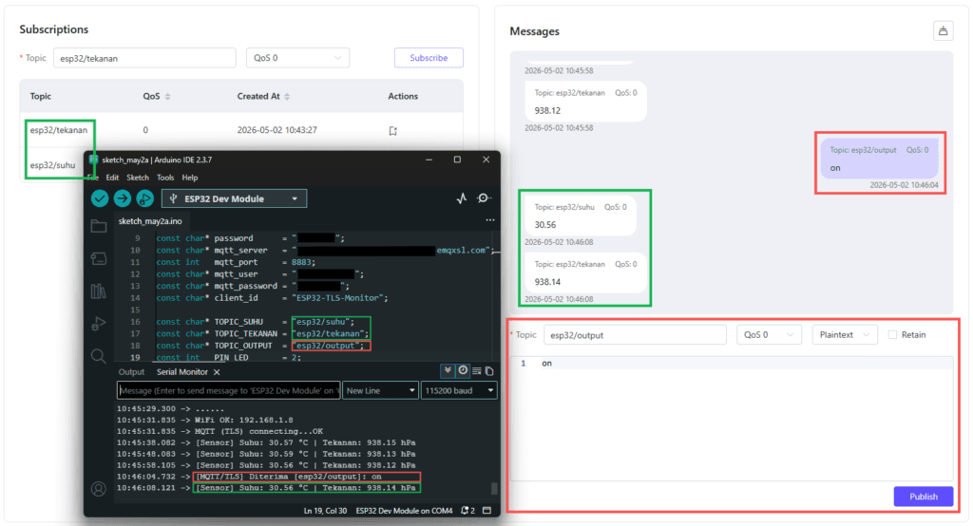The height and width of the screenshot is (526, 973).
Task: Click the Verify checkmark button in Arduino IDE
Action: pyautogui.click(x=100, y=198)
